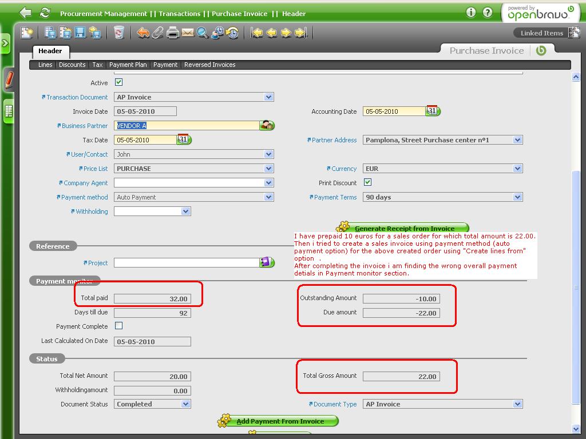The image size is (586, 439).
Task: Click Add Payment From Invoice button
Action: point(280,421)
